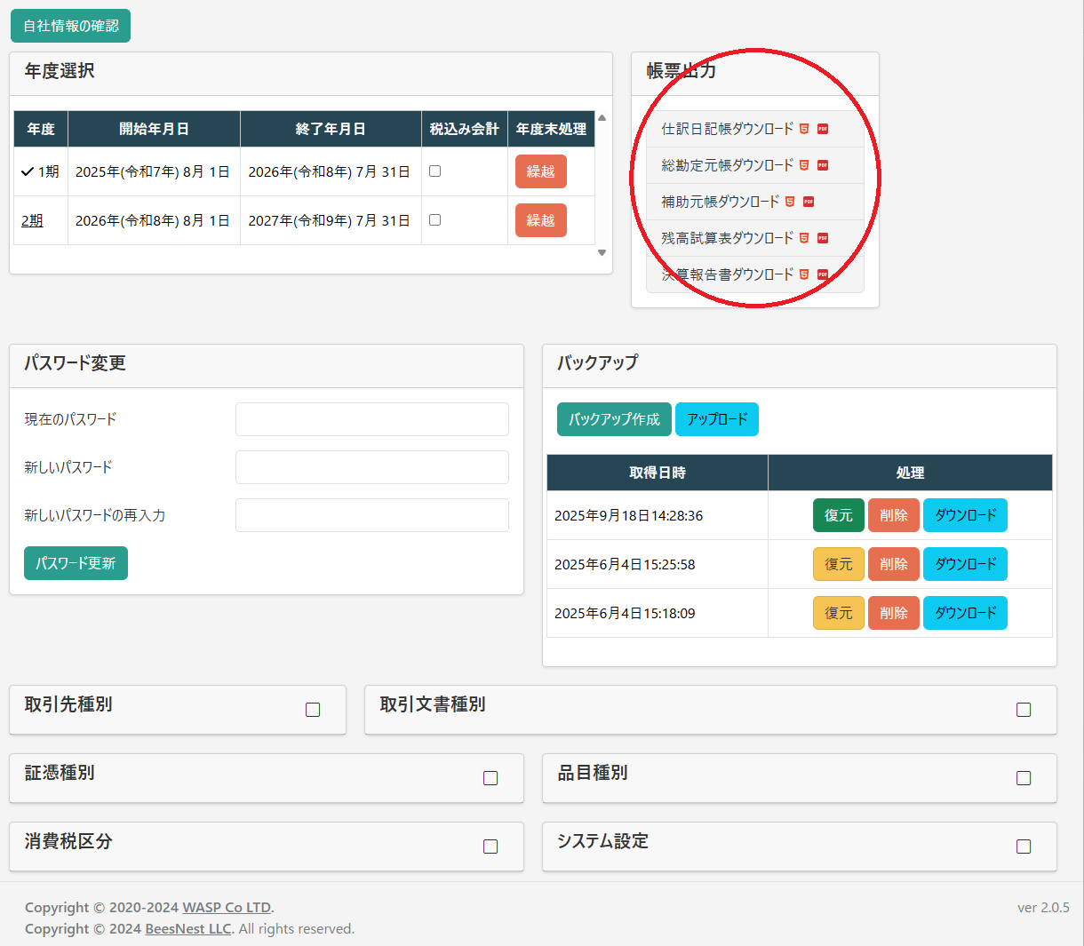Expand システム設定 section using its checkbox
1084x946 pixels.
point(1024,847)
